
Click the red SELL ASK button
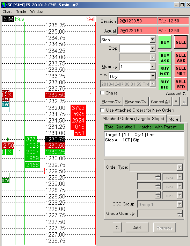[x=181, y=58]
